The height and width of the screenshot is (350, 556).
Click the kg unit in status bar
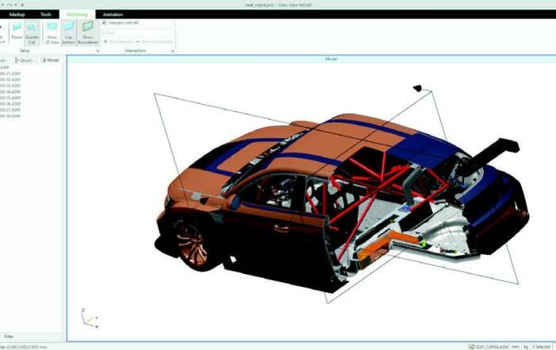pos(526,347)
